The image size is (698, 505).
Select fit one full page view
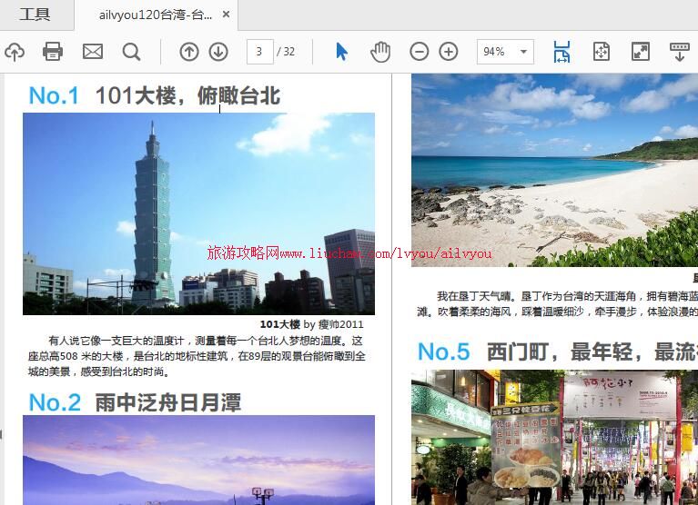click(601, 52)
